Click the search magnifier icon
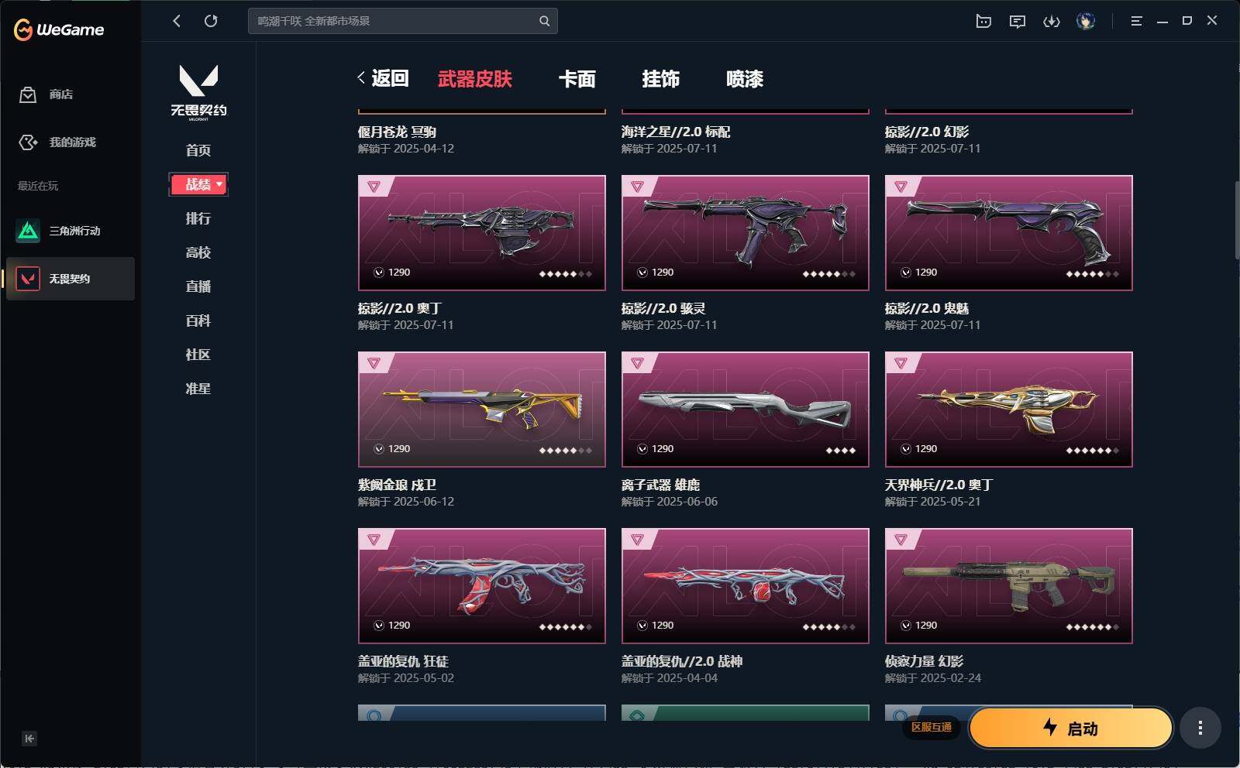Image resolution: width=1240 pixels, height=768 pixels. point(544,21)
